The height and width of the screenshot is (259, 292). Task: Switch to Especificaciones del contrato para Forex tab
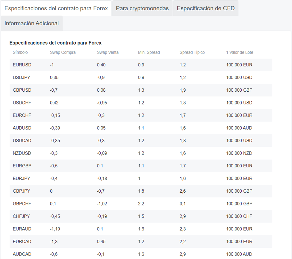pos(57,8)
